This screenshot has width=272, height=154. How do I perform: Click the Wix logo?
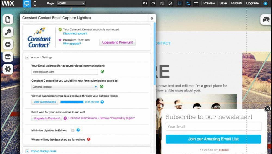point(8,3)
